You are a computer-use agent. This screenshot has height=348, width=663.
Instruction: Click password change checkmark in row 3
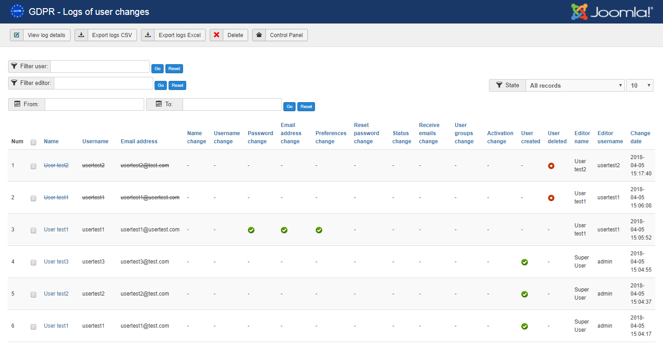(251, 230)
